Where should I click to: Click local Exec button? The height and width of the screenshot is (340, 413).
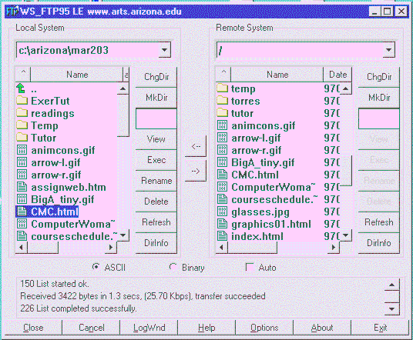[x=156, y=160]
